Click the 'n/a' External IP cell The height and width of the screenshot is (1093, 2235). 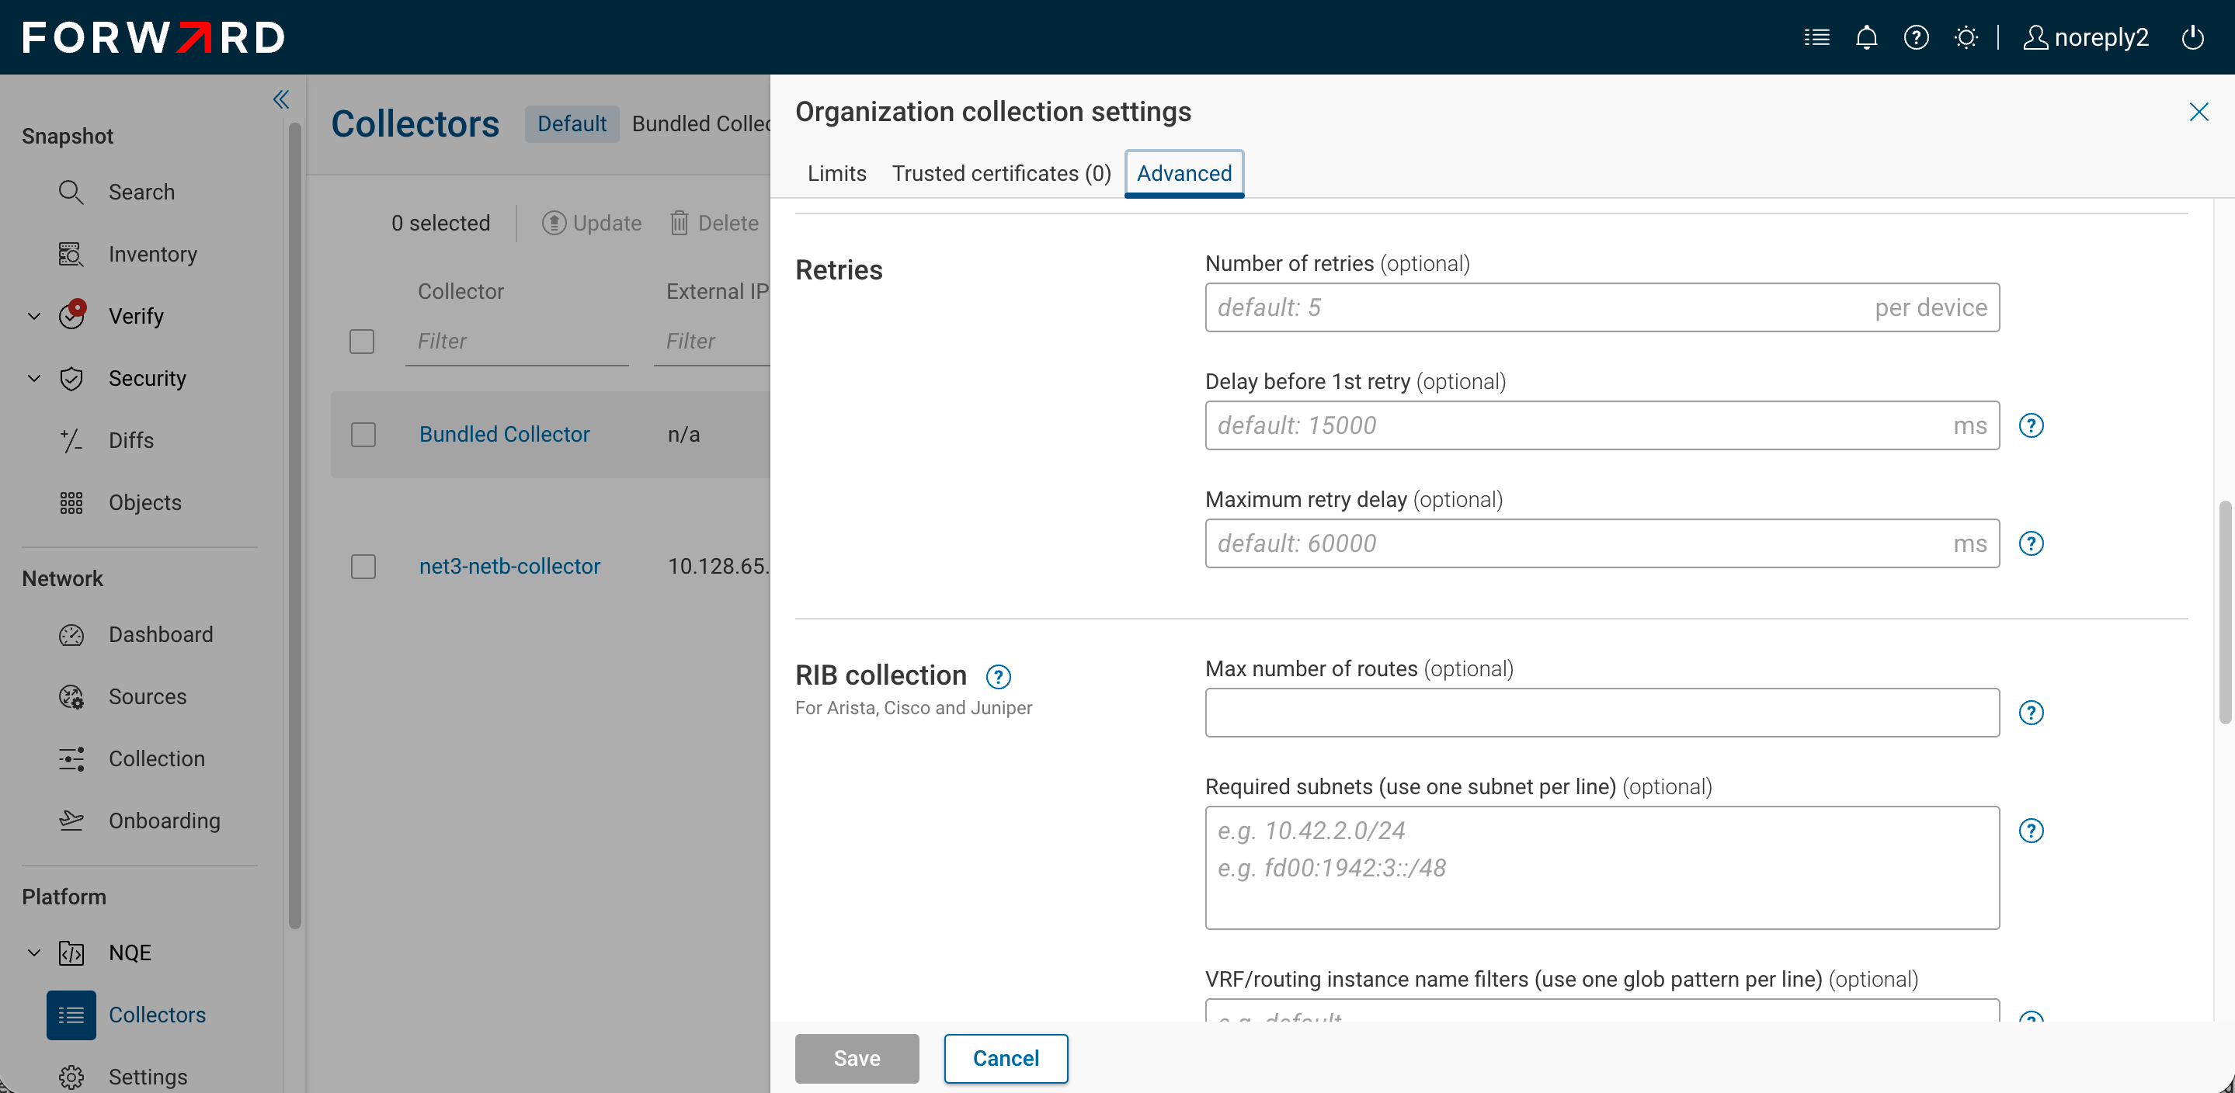pos(683,434)
